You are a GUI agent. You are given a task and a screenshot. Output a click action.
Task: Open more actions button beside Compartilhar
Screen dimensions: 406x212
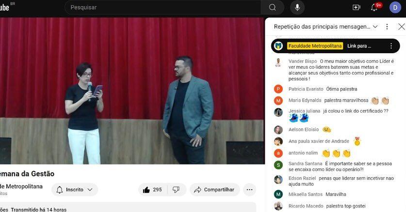[x=249, y=190]
